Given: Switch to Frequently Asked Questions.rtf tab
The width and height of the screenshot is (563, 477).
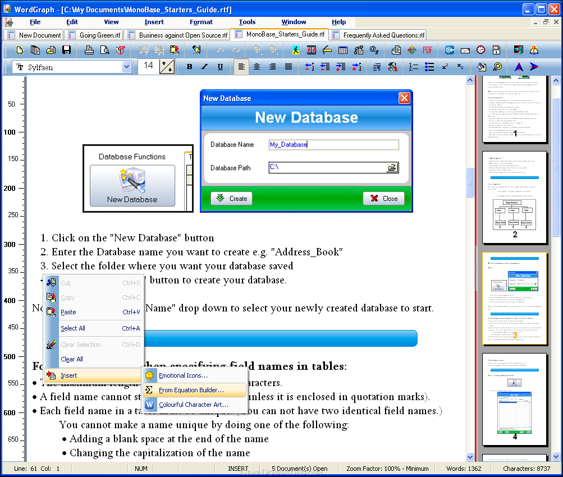Looking at the screenshot, I should [x=378, y=35].
